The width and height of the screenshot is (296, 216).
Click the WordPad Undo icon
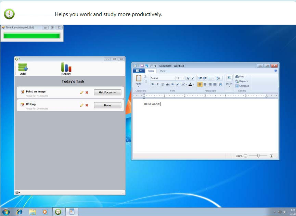(x=147, y=66)
